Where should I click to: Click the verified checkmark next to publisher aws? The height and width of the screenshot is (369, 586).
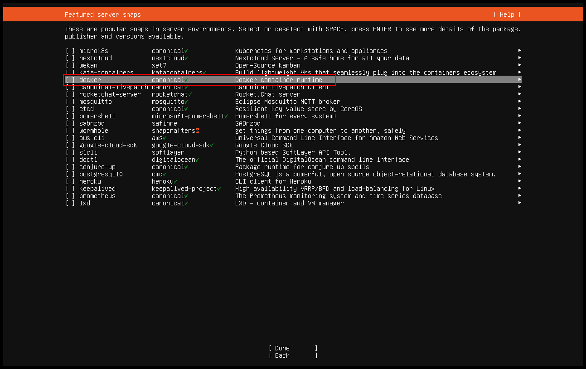click(165, 138)
